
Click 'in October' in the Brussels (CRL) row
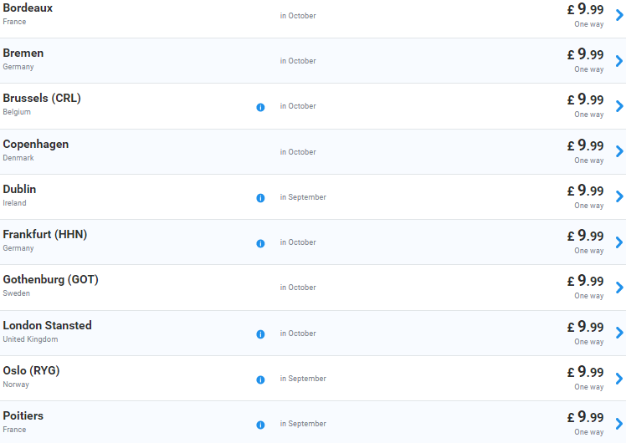[298, 106]
